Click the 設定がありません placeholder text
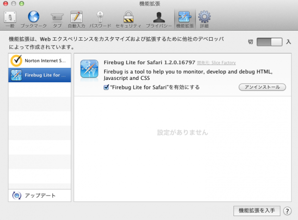Screen dimensions: 298x220 182,132
